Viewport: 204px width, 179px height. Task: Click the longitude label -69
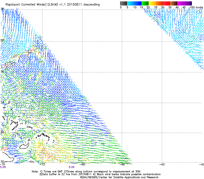[82, 164]
